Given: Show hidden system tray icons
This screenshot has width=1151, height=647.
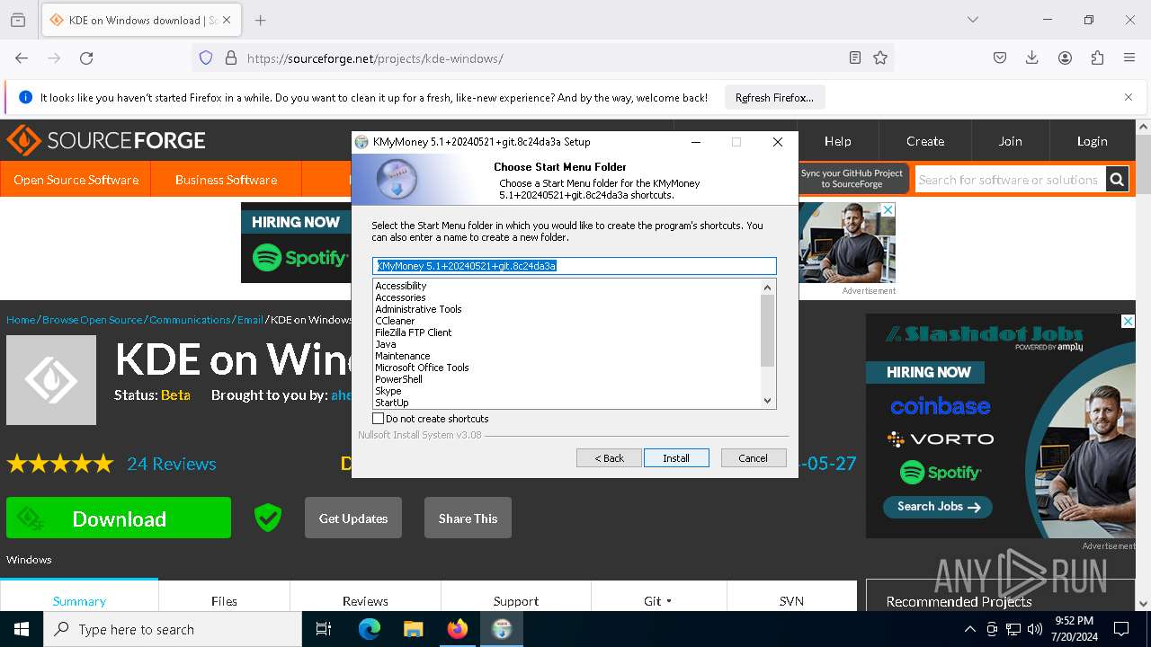Looking at the screenshot, I should (x=969, y=629).
